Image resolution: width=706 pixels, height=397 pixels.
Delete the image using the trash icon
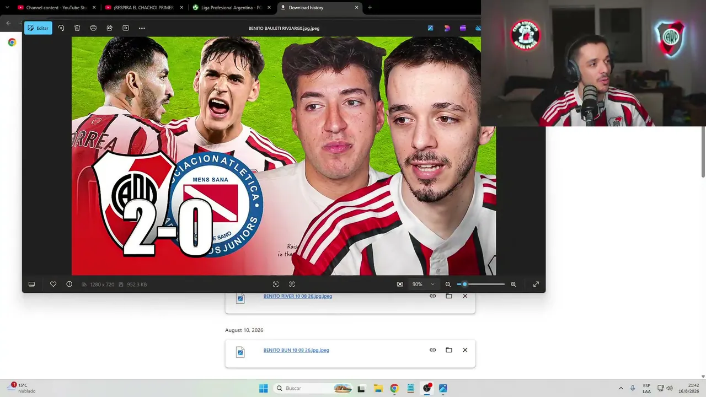point(77,28)
